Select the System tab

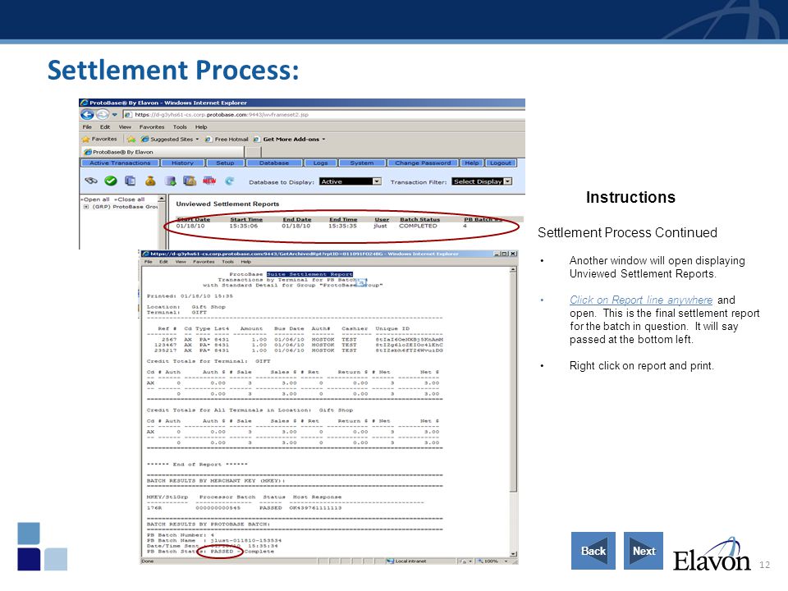362,163
